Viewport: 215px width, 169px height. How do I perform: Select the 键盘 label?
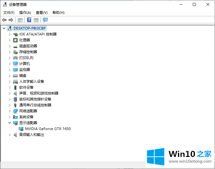click(23, 76)
